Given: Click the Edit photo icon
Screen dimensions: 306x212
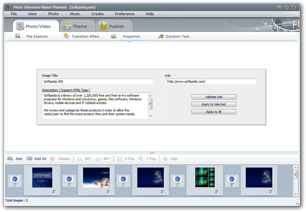Looking at the screenshot, I should (x=165, y=159).
